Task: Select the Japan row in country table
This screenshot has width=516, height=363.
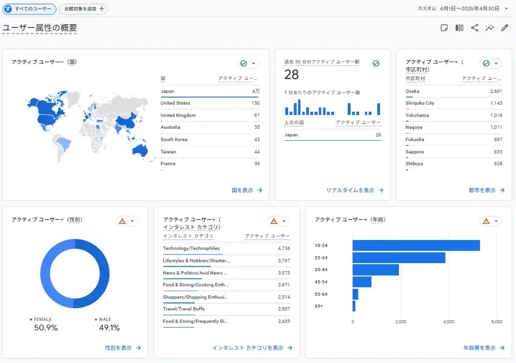Action: 210,91
